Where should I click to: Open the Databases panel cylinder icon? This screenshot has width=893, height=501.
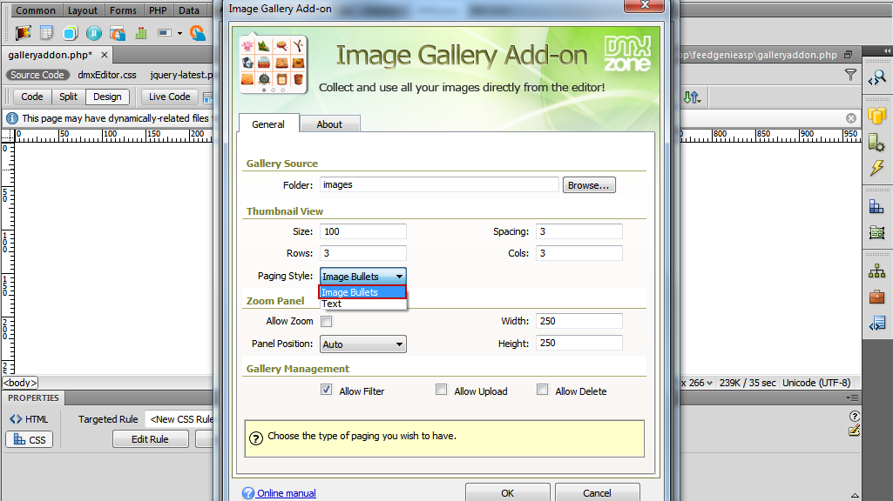[877, 116]
